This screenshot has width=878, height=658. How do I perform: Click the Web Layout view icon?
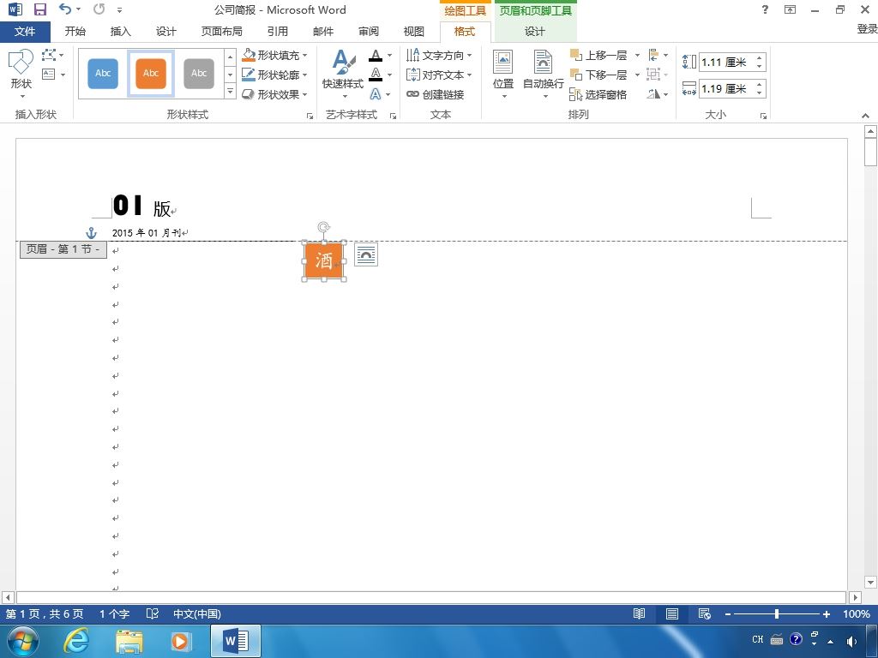point(705,613)
